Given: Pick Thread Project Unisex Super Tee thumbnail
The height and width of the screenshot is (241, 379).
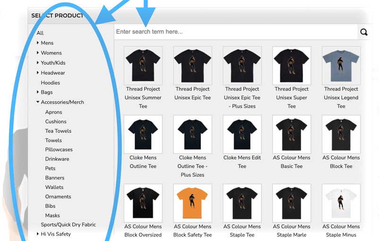Looking at the screenshot, I should point(292,66).
